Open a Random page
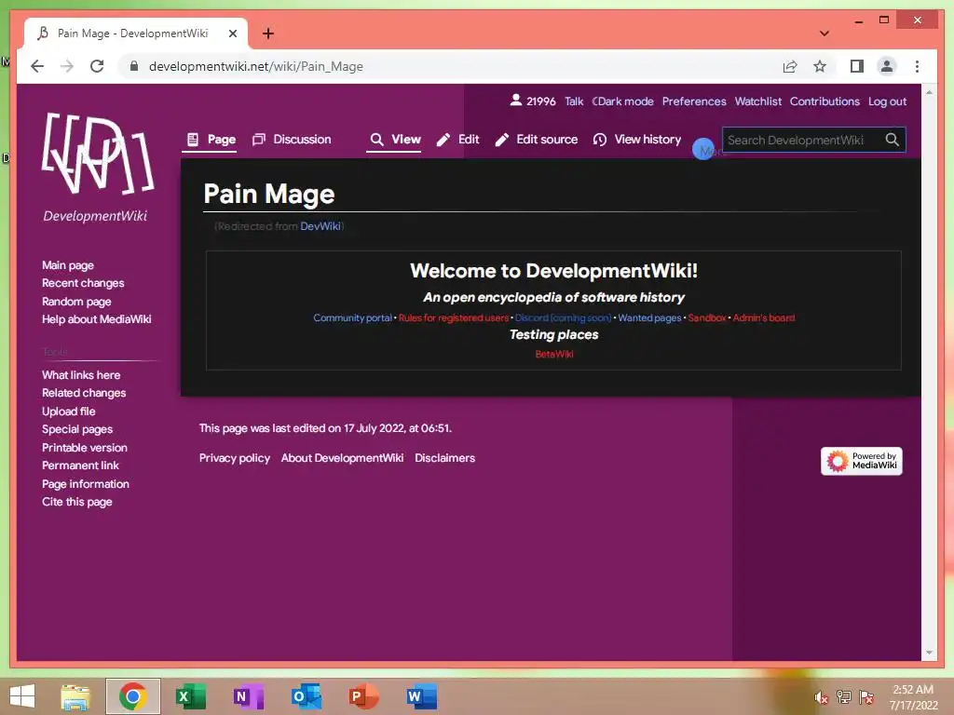Viewport: 954px width, 715px height. click(x=76, y=302)
